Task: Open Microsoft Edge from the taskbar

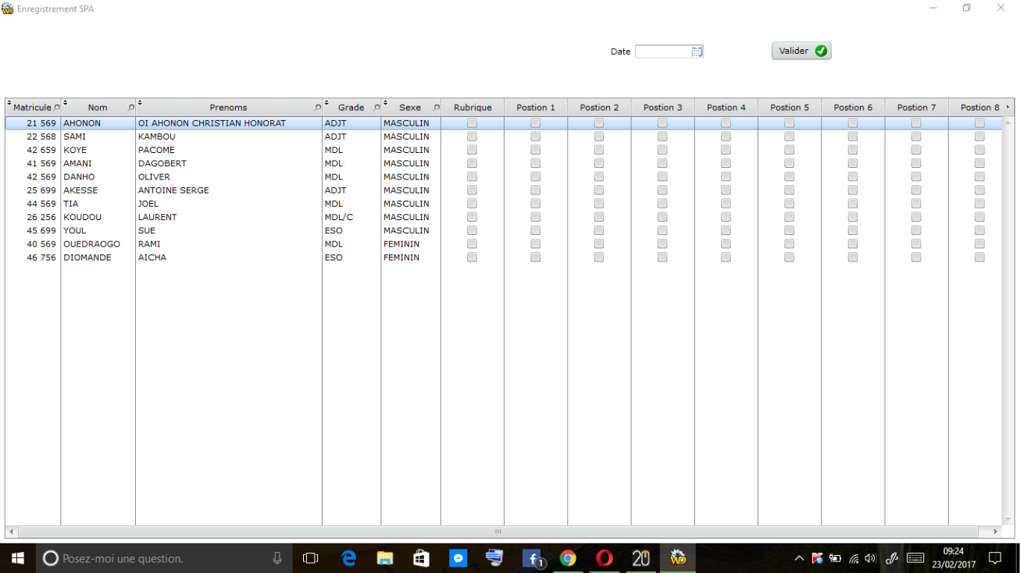Action: (x=348, y=558)
